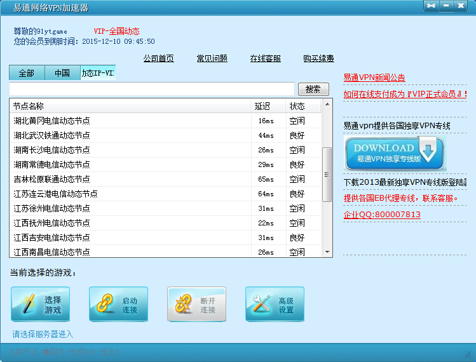Click the expiry time 2015-12-10 09:45:50
Screen dimensions: 476x362
[x=118, y=41]
